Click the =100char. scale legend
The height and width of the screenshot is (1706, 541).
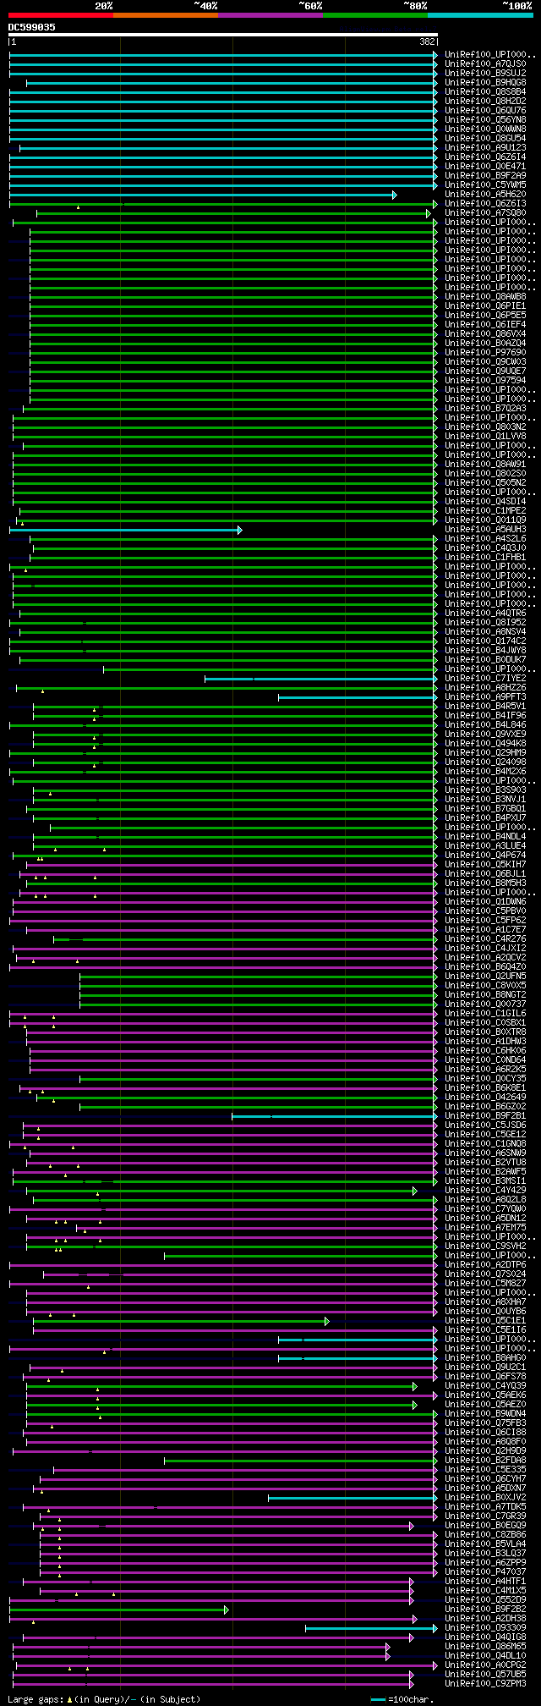point(402,1699)
